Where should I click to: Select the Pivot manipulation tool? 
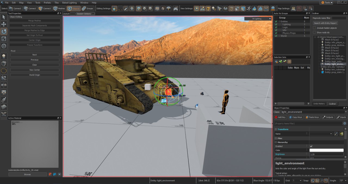[x=4, y=46]
